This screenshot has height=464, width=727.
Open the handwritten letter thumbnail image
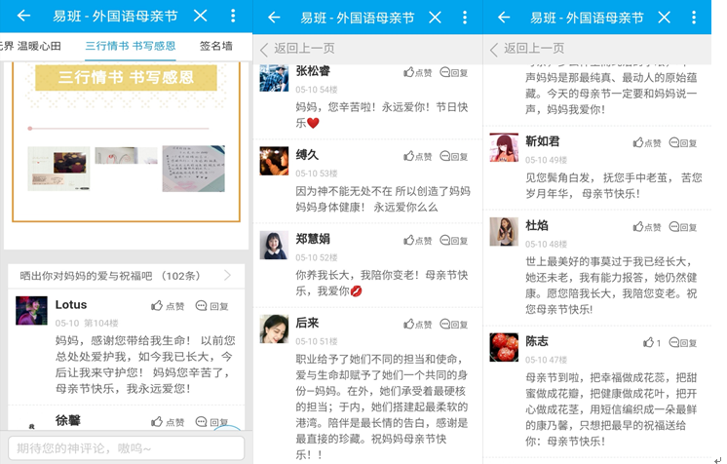(193, 167)
